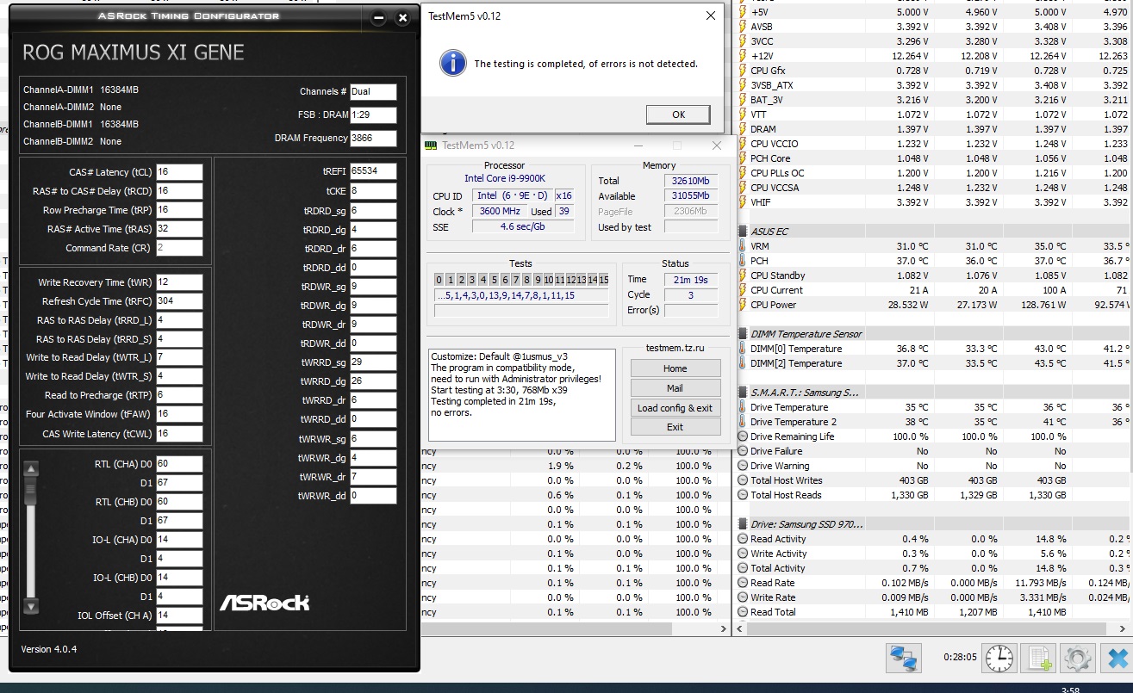Click the DIMM Temperature Sensor group icon

[x=743, y=334]
